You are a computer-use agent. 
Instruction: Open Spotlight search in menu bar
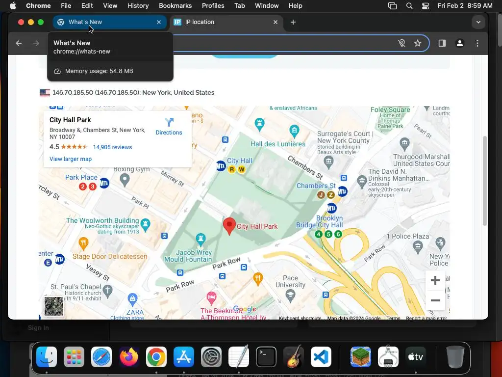click(x=409, y=6)
